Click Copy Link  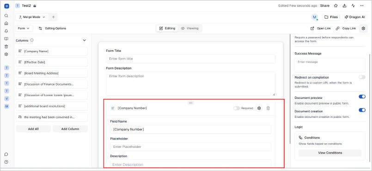346,28
